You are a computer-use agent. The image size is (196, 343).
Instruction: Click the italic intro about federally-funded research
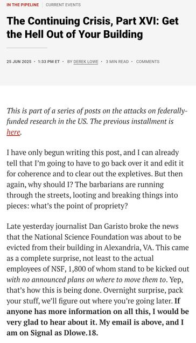pyautogui.click(x=97, y=121)
